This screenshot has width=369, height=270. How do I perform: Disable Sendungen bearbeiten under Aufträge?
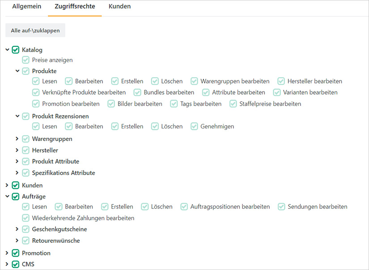(281, 207)
